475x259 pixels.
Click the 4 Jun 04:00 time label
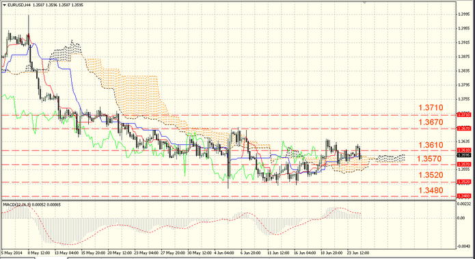225,253
